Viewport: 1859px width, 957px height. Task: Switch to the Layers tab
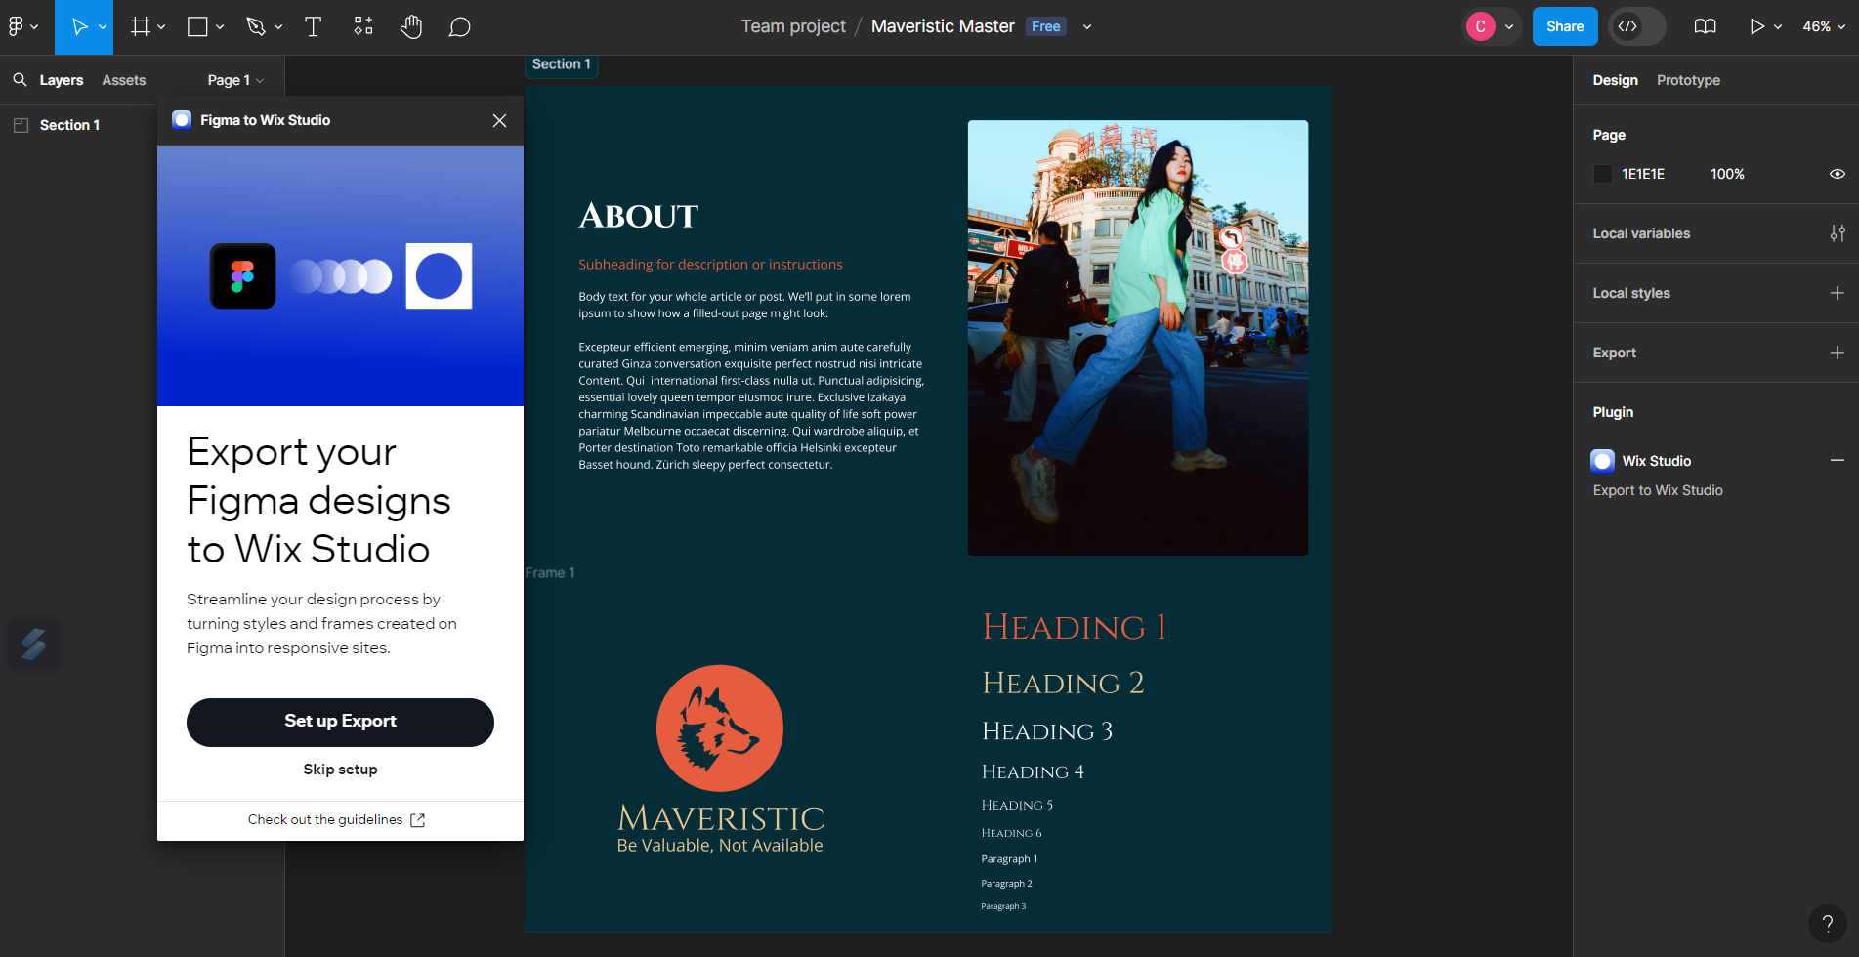[62, 80]
